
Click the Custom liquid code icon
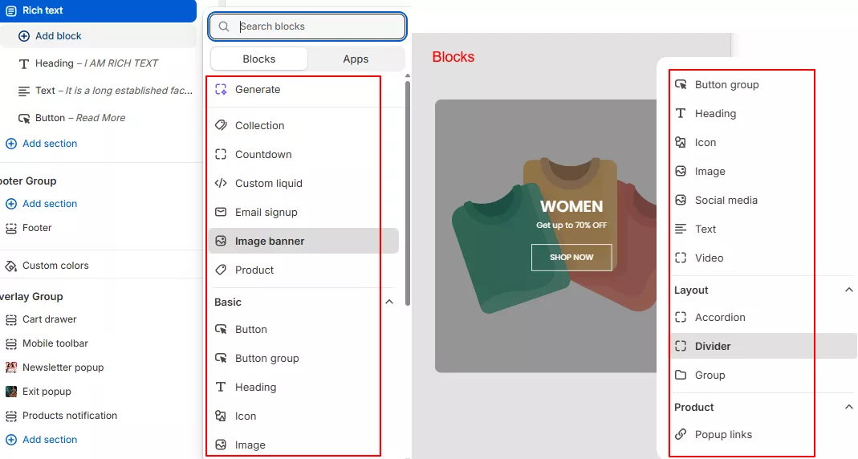[221, 184]
